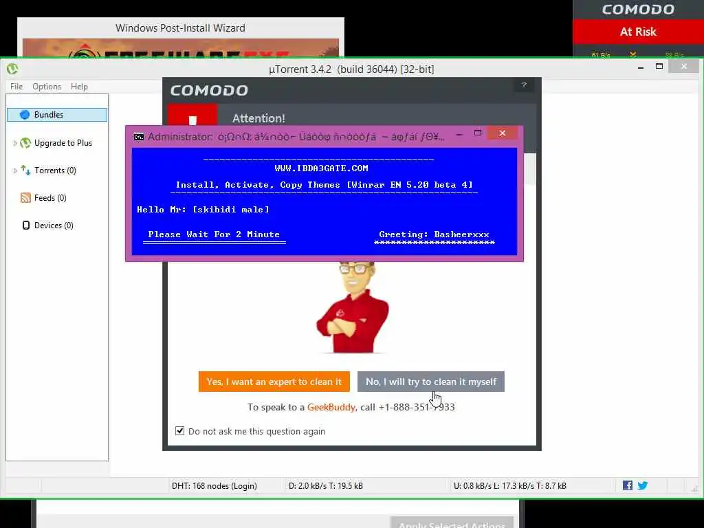The height and width of the screenshot is (528, 704).
Task: Expand the Upgrade to Plus tree node
Action: pyautogui.click(x=15, y=143)
